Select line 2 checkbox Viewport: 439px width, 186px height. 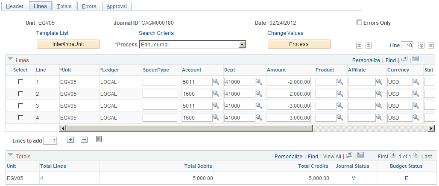[20, 94]
